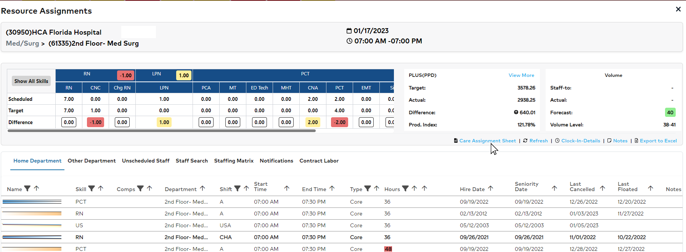Click the red CNC difference -1.00 cell
Screen dimensions: 686x252
(x=95, y=122)
